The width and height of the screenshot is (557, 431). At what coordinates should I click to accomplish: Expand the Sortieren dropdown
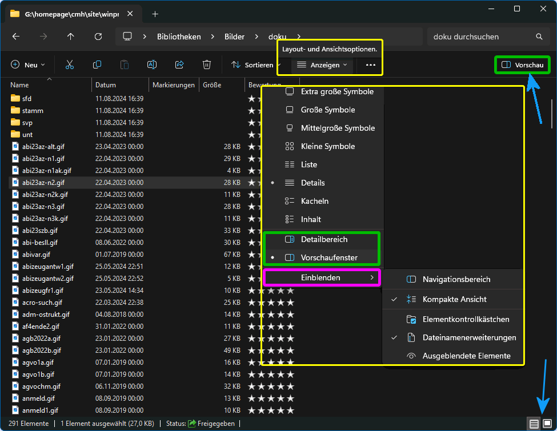point(255,65)
